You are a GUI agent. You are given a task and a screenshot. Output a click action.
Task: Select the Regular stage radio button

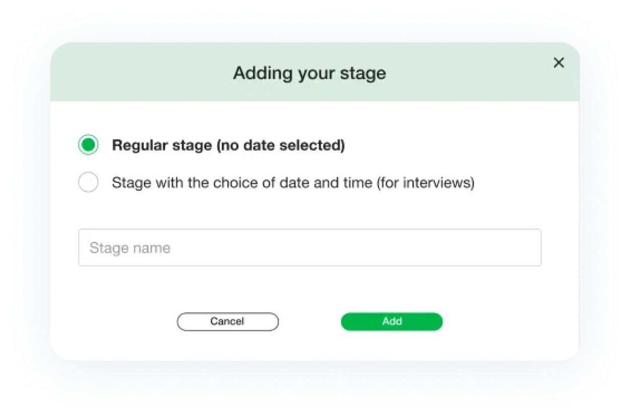click(89, 146)
